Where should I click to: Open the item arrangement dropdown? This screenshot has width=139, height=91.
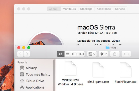tap(92, 54)
